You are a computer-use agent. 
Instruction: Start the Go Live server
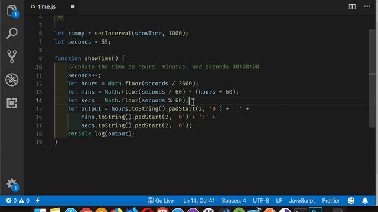click(x=160, y=200)
